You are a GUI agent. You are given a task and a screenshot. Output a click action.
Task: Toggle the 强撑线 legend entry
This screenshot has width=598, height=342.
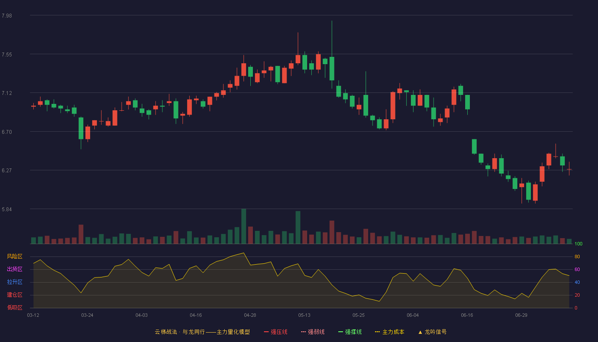(x=350, y=332)
